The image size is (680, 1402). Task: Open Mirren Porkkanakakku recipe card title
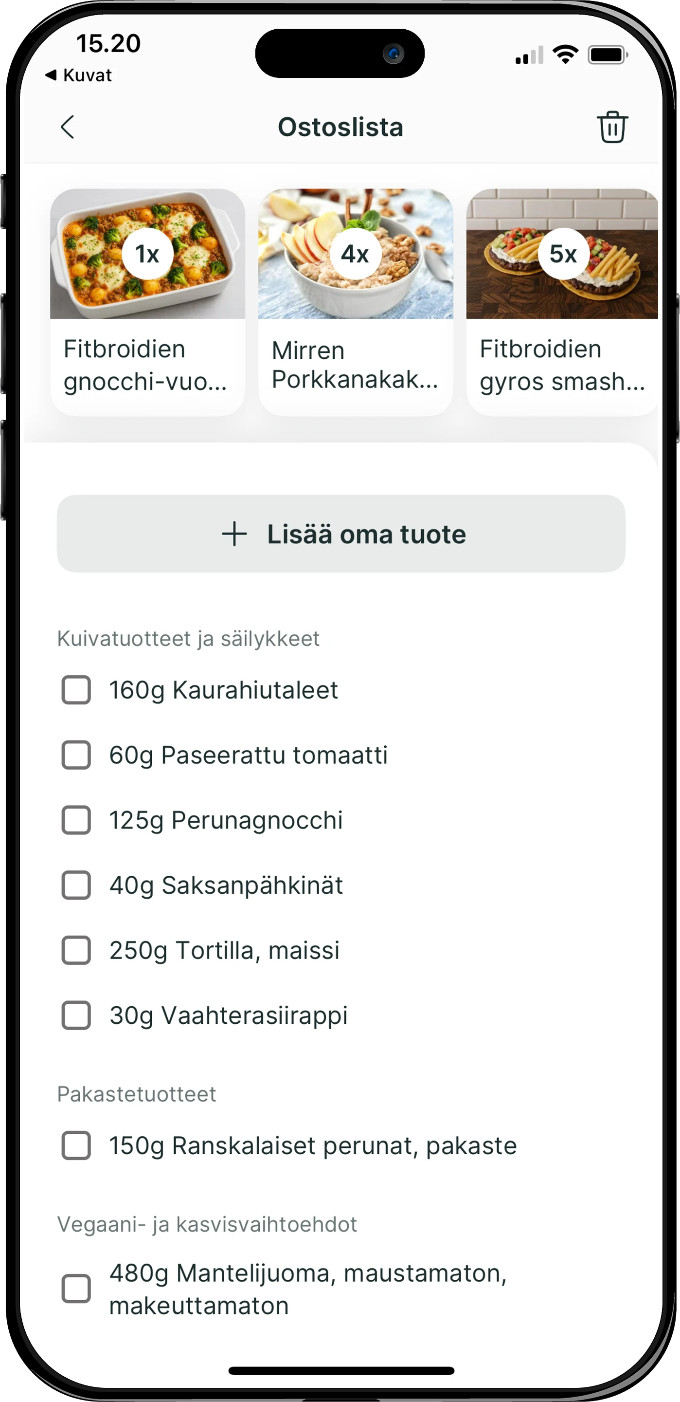[355, 365]
